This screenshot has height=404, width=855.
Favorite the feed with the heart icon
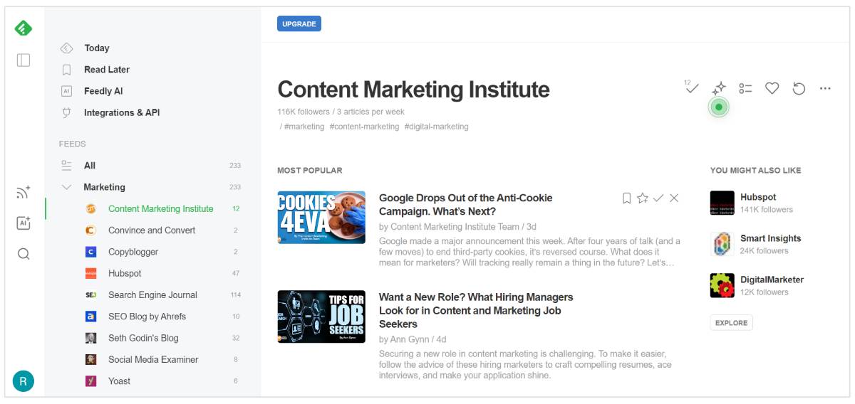pyautogui.click(x=772, y=88)
